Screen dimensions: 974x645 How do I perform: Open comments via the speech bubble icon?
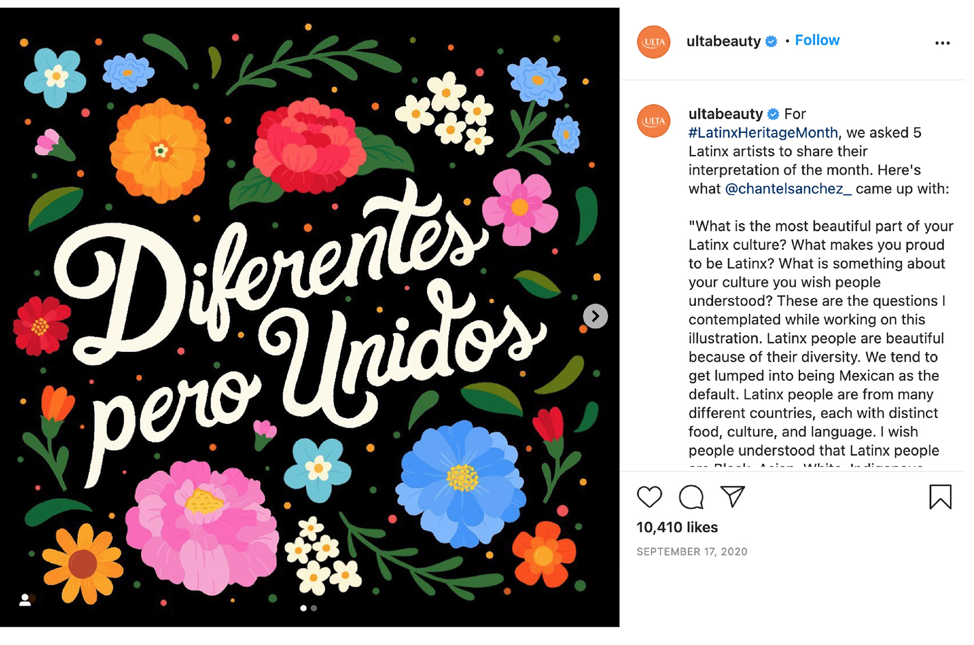click(x=691, y=496)
